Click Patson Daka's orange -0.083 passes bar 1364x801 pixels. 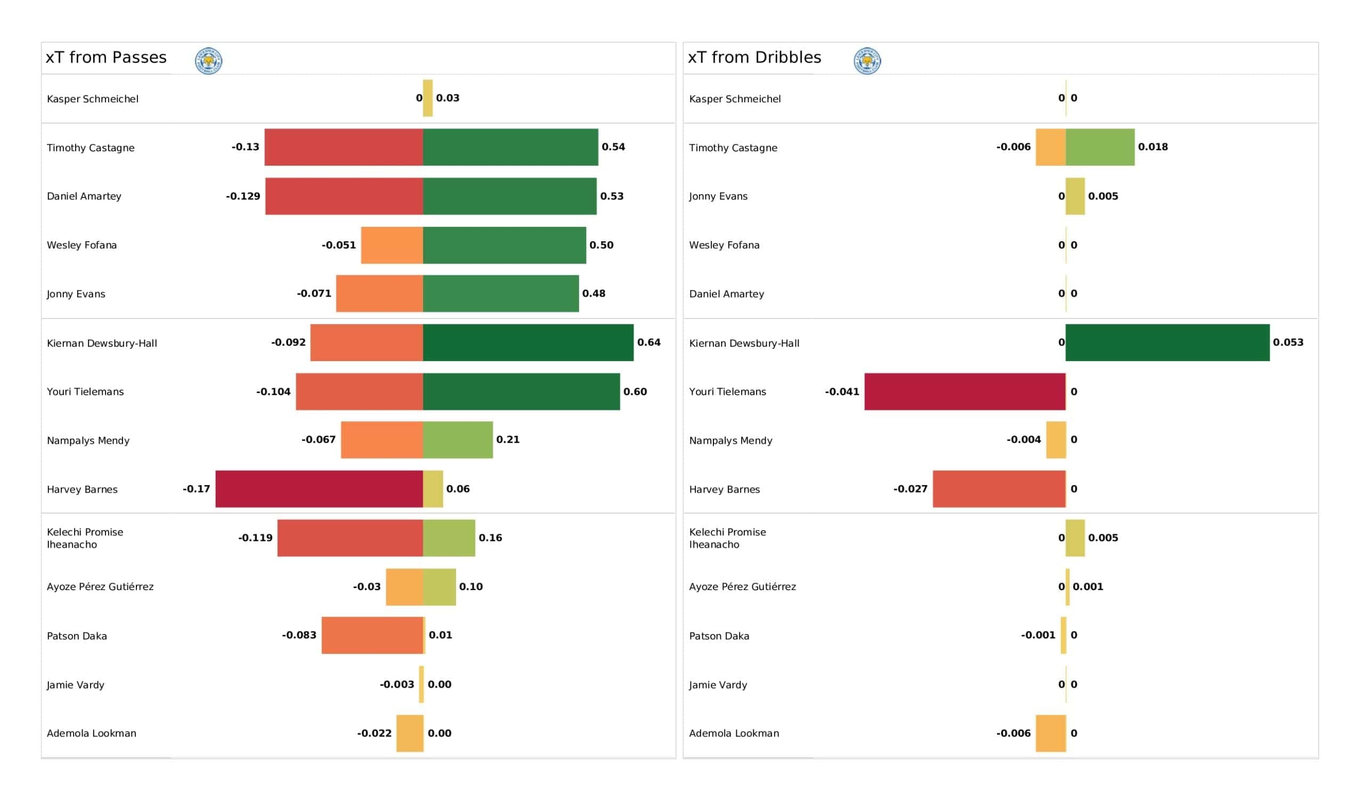pyautogui.click(x=372, y=635)
